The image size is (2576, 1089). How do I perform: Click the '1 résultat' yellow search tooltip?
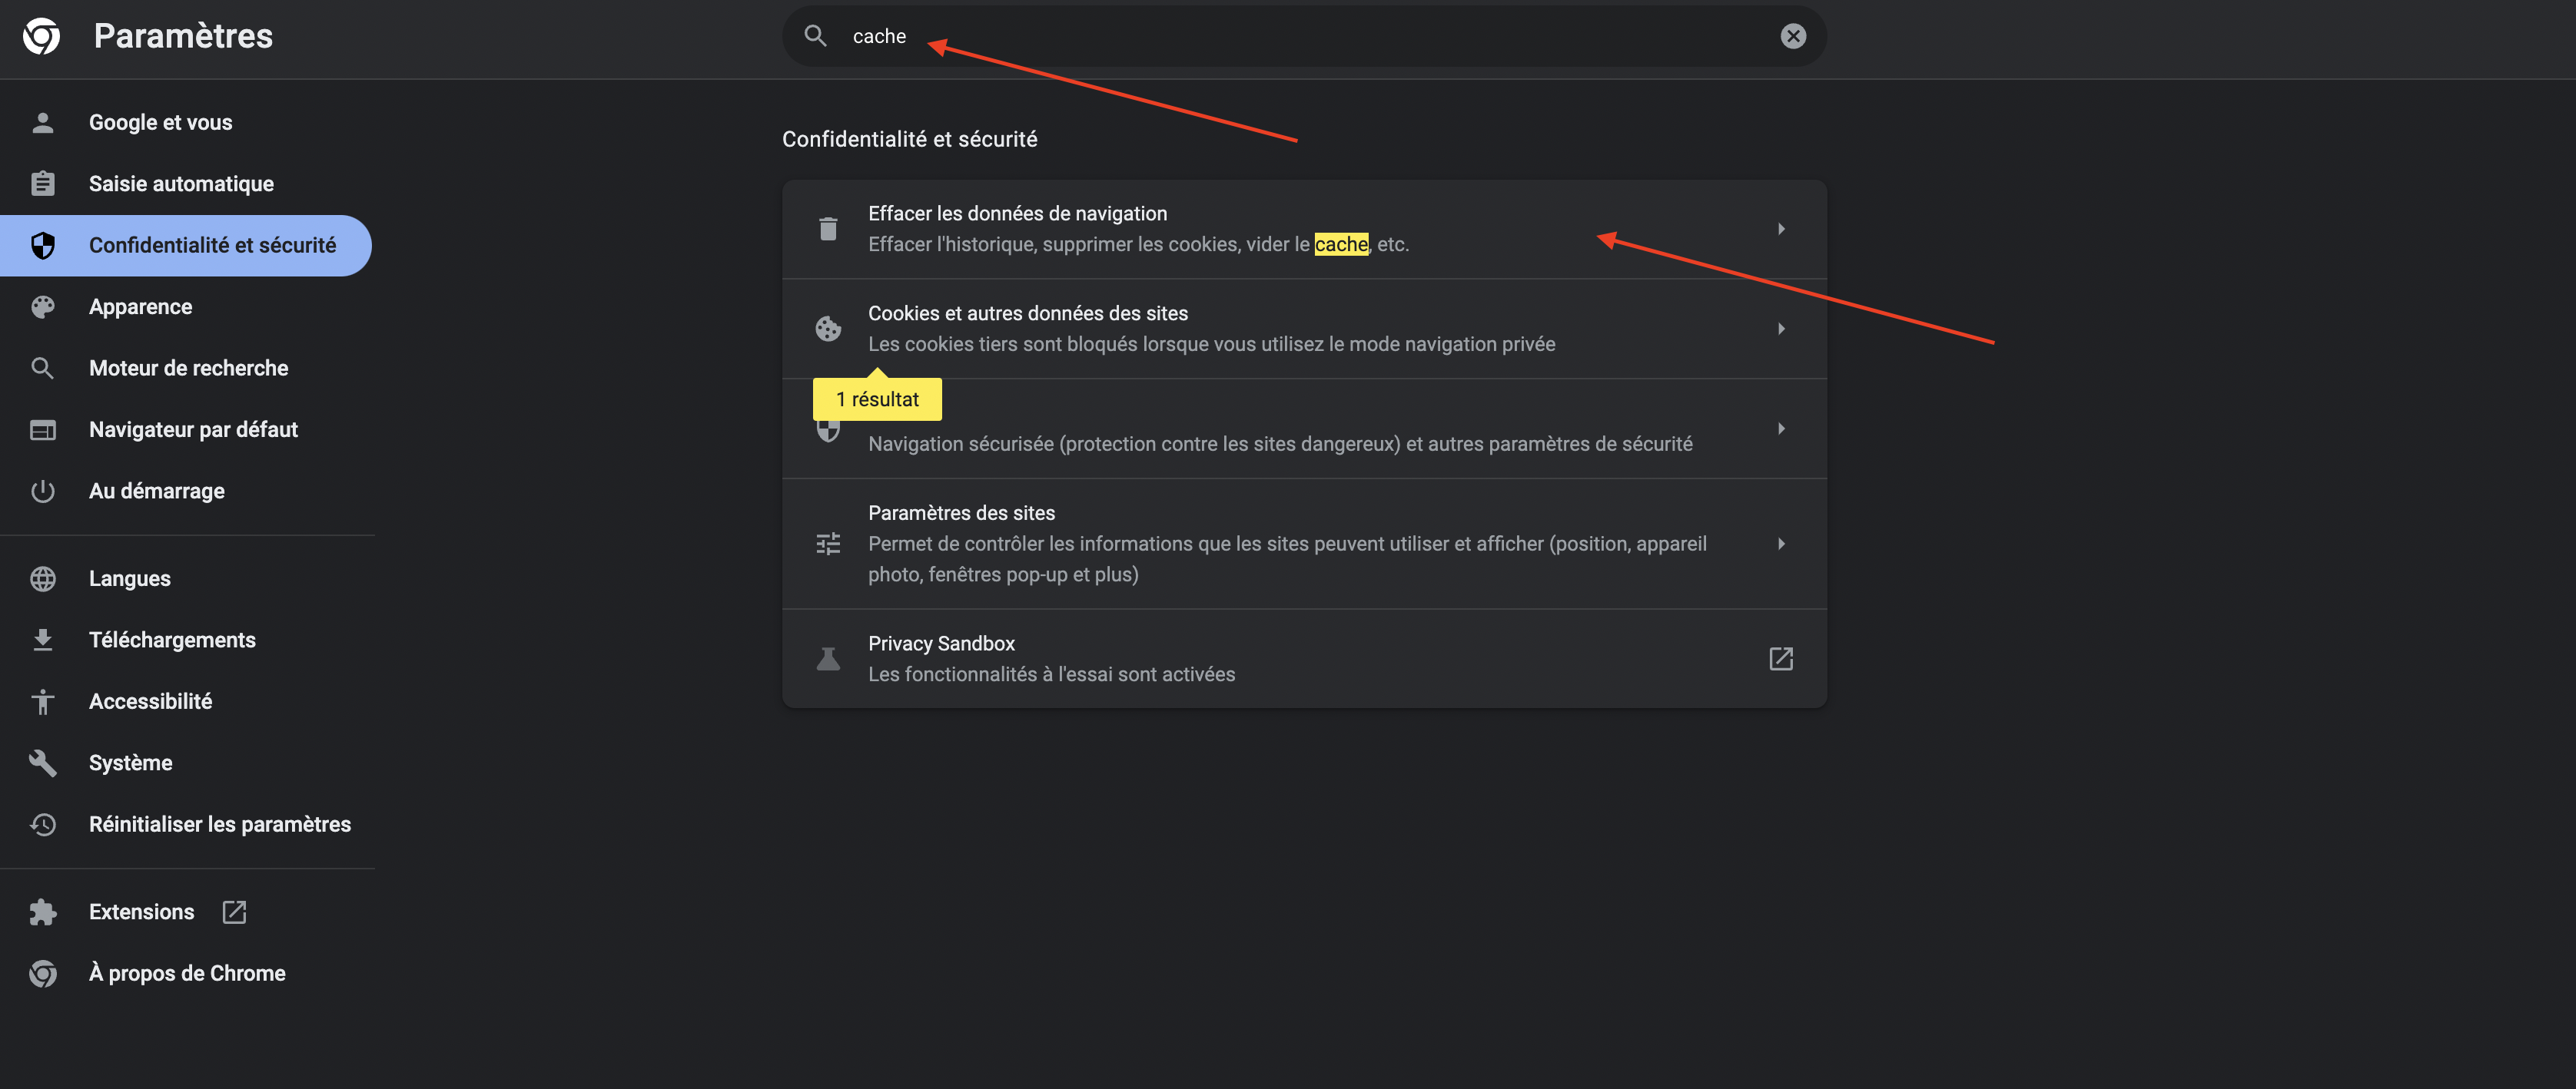(877, 399)
